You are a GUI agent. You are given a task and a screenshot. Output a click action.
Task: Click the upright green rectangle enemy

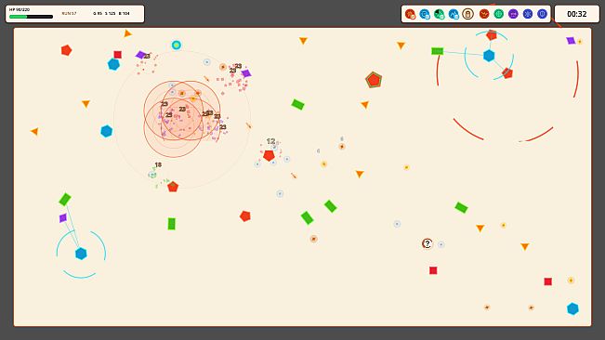172,224
